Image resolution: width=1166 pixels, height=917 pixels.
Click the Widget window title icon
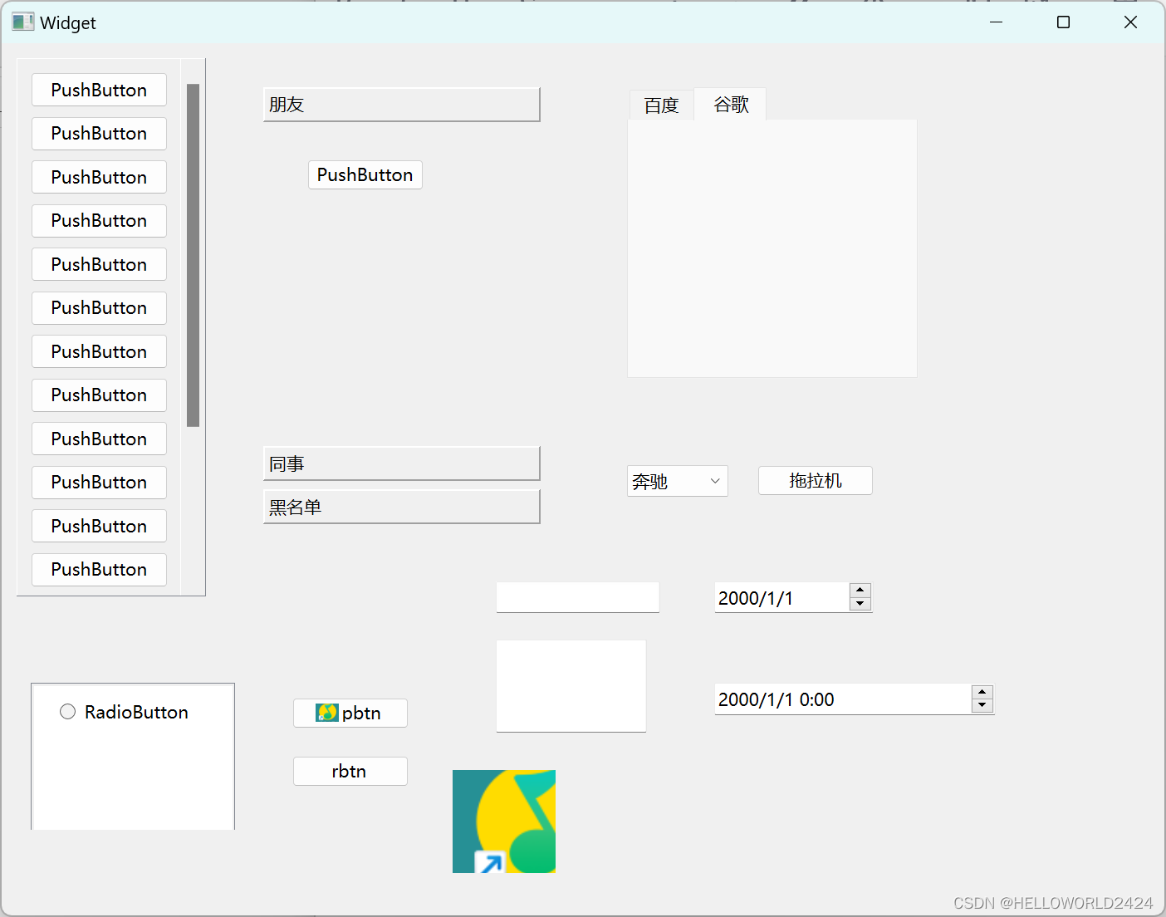click(x=23, y=22)
